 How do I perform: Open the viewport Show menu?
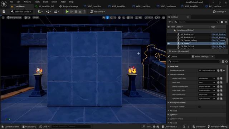pyautogui.click(x=36, y=18)
